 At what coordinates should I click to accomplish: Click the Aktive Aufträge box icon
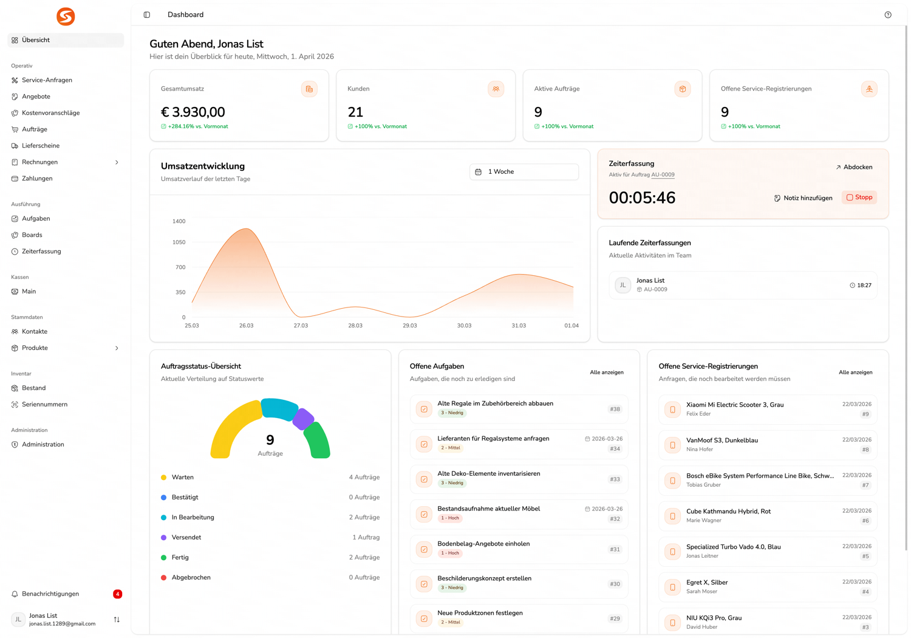(683, 89)
